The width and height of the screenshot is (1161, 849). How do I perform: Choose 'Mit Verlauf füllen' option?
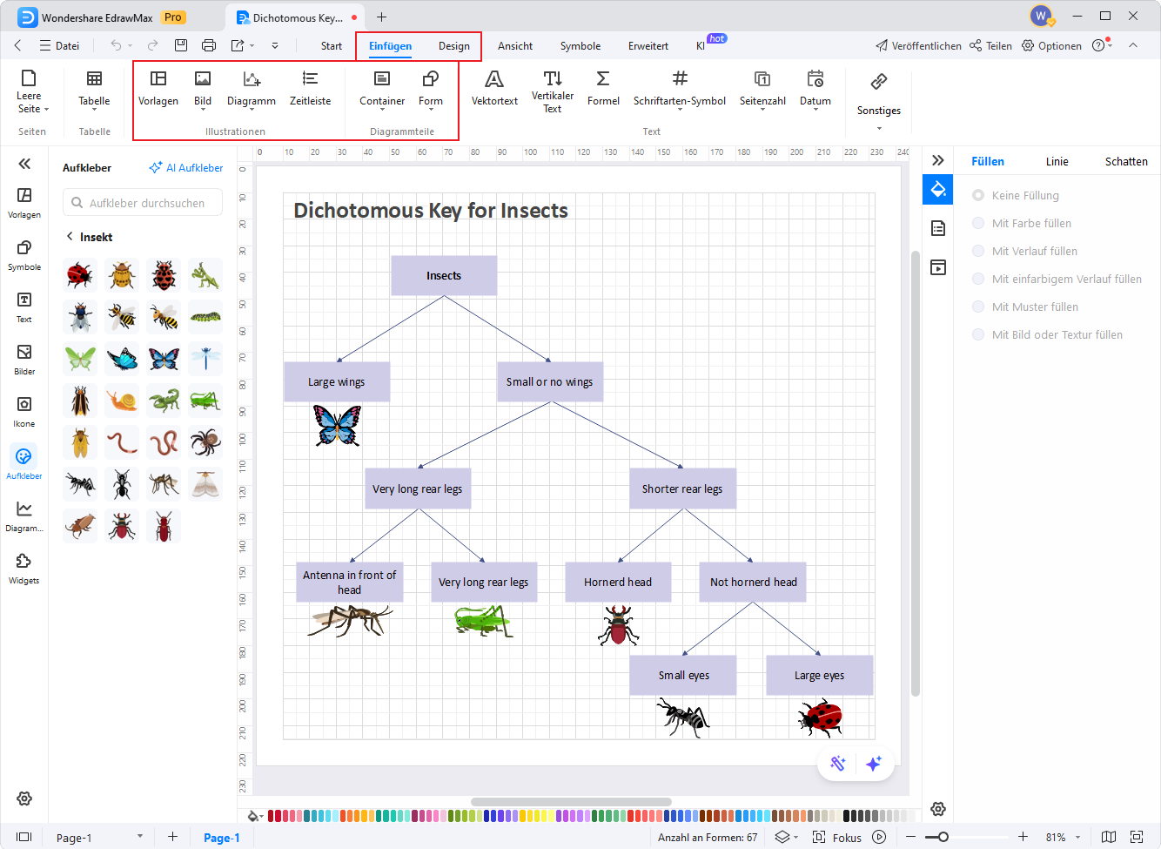tap(978, 252)
